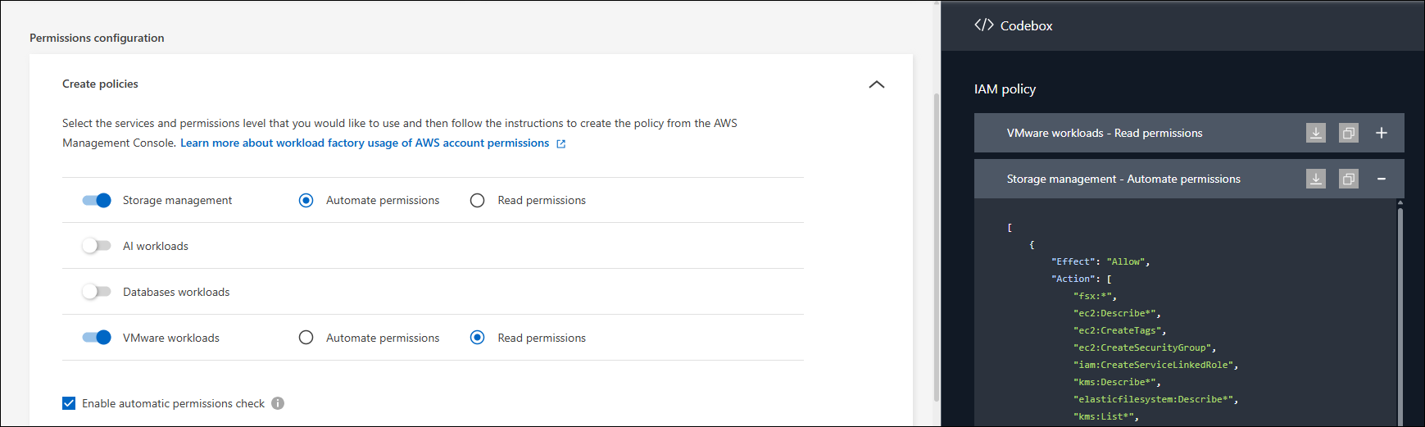This screenshot has height=427, width=1425.
Task: Uncheck Enable automatic permissions check
Action: (x=69, y=403)
